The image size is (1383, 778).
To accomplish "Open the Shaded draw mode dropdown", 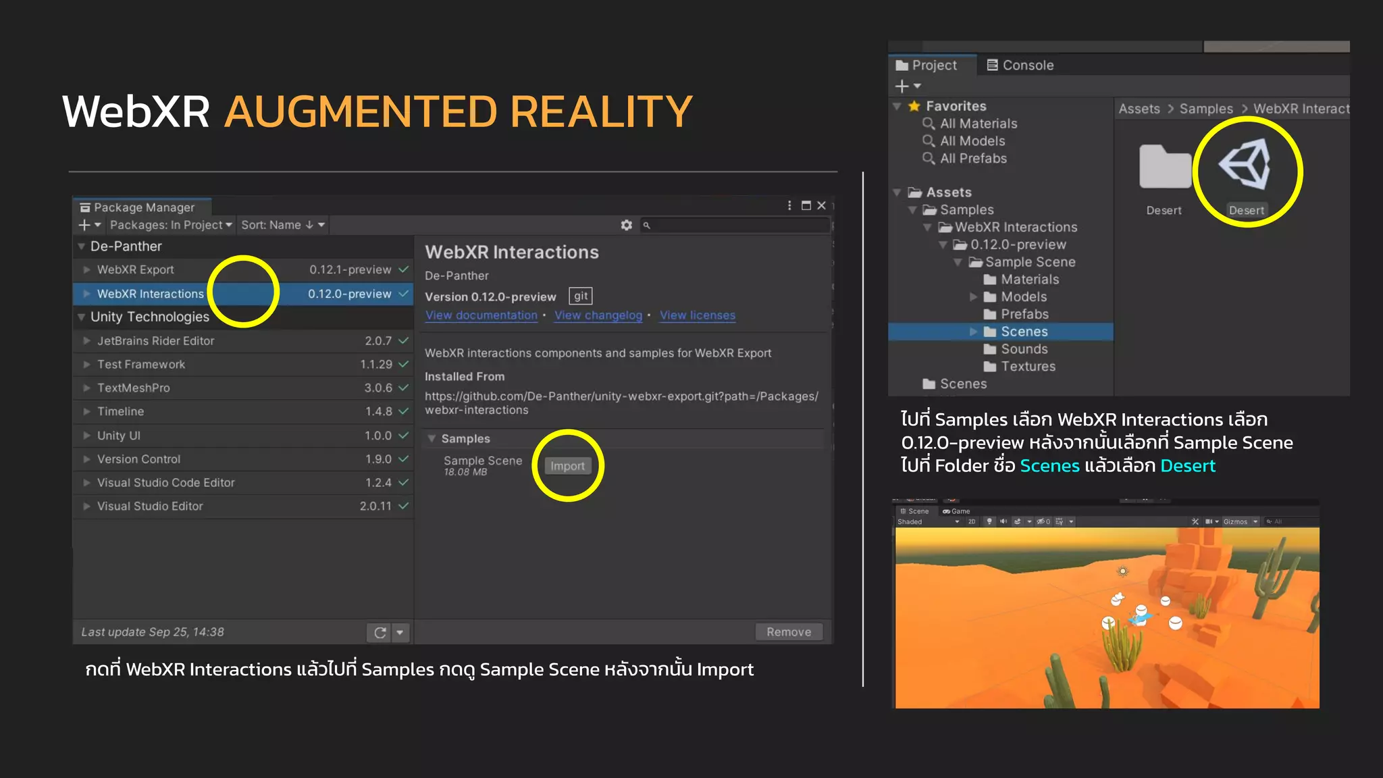I will [x=929, y=521].
